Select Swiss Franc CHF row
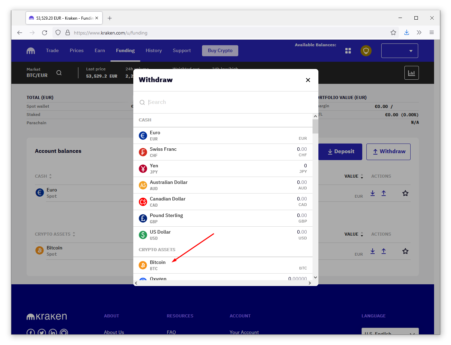 223,152
